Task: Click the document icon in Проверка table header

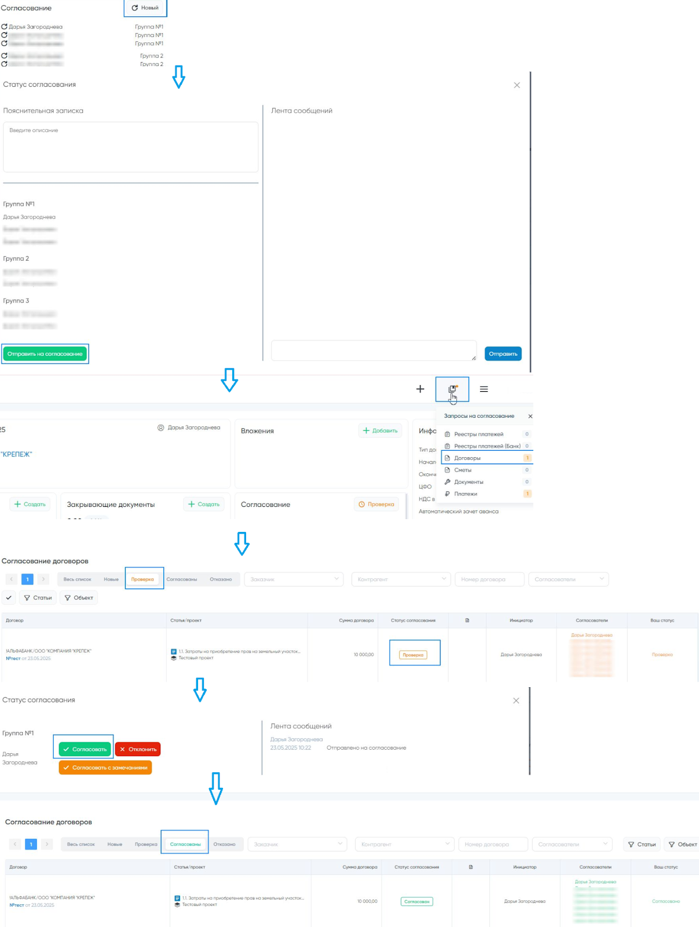Action: coord(467,621)
